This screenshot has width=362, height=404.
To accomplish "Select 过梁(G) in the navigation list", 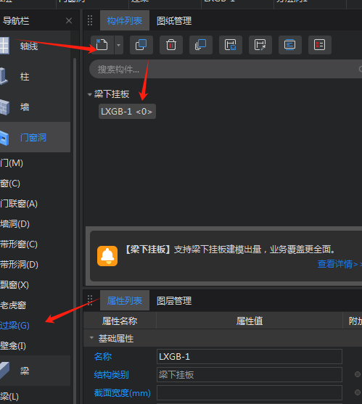I will click(x=15, y=326).
